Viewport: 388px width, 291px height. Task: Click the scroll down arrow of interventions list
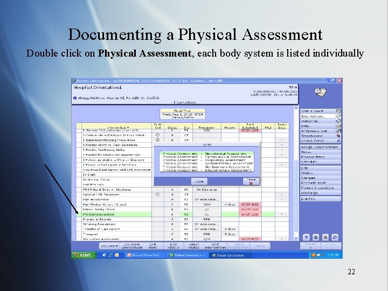click(x=296, y=239)
